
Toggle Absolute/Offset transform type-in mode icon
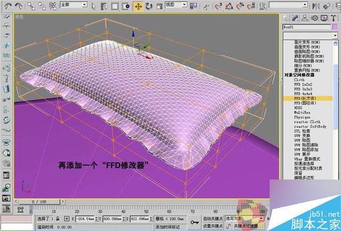(67, 218)
